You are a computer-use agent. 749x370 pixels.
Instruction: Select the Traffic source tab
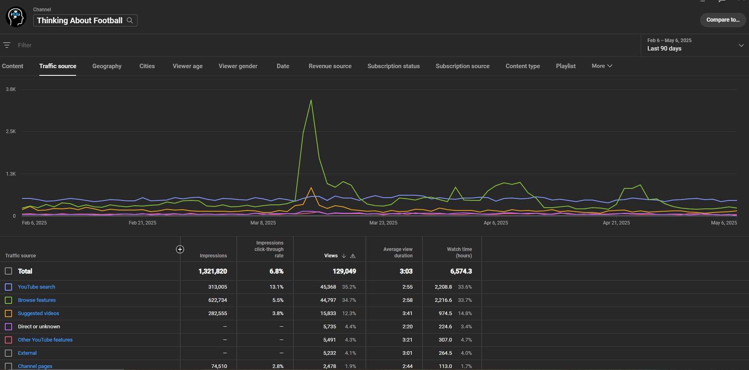pyautogui.click(x=58, y=66)
